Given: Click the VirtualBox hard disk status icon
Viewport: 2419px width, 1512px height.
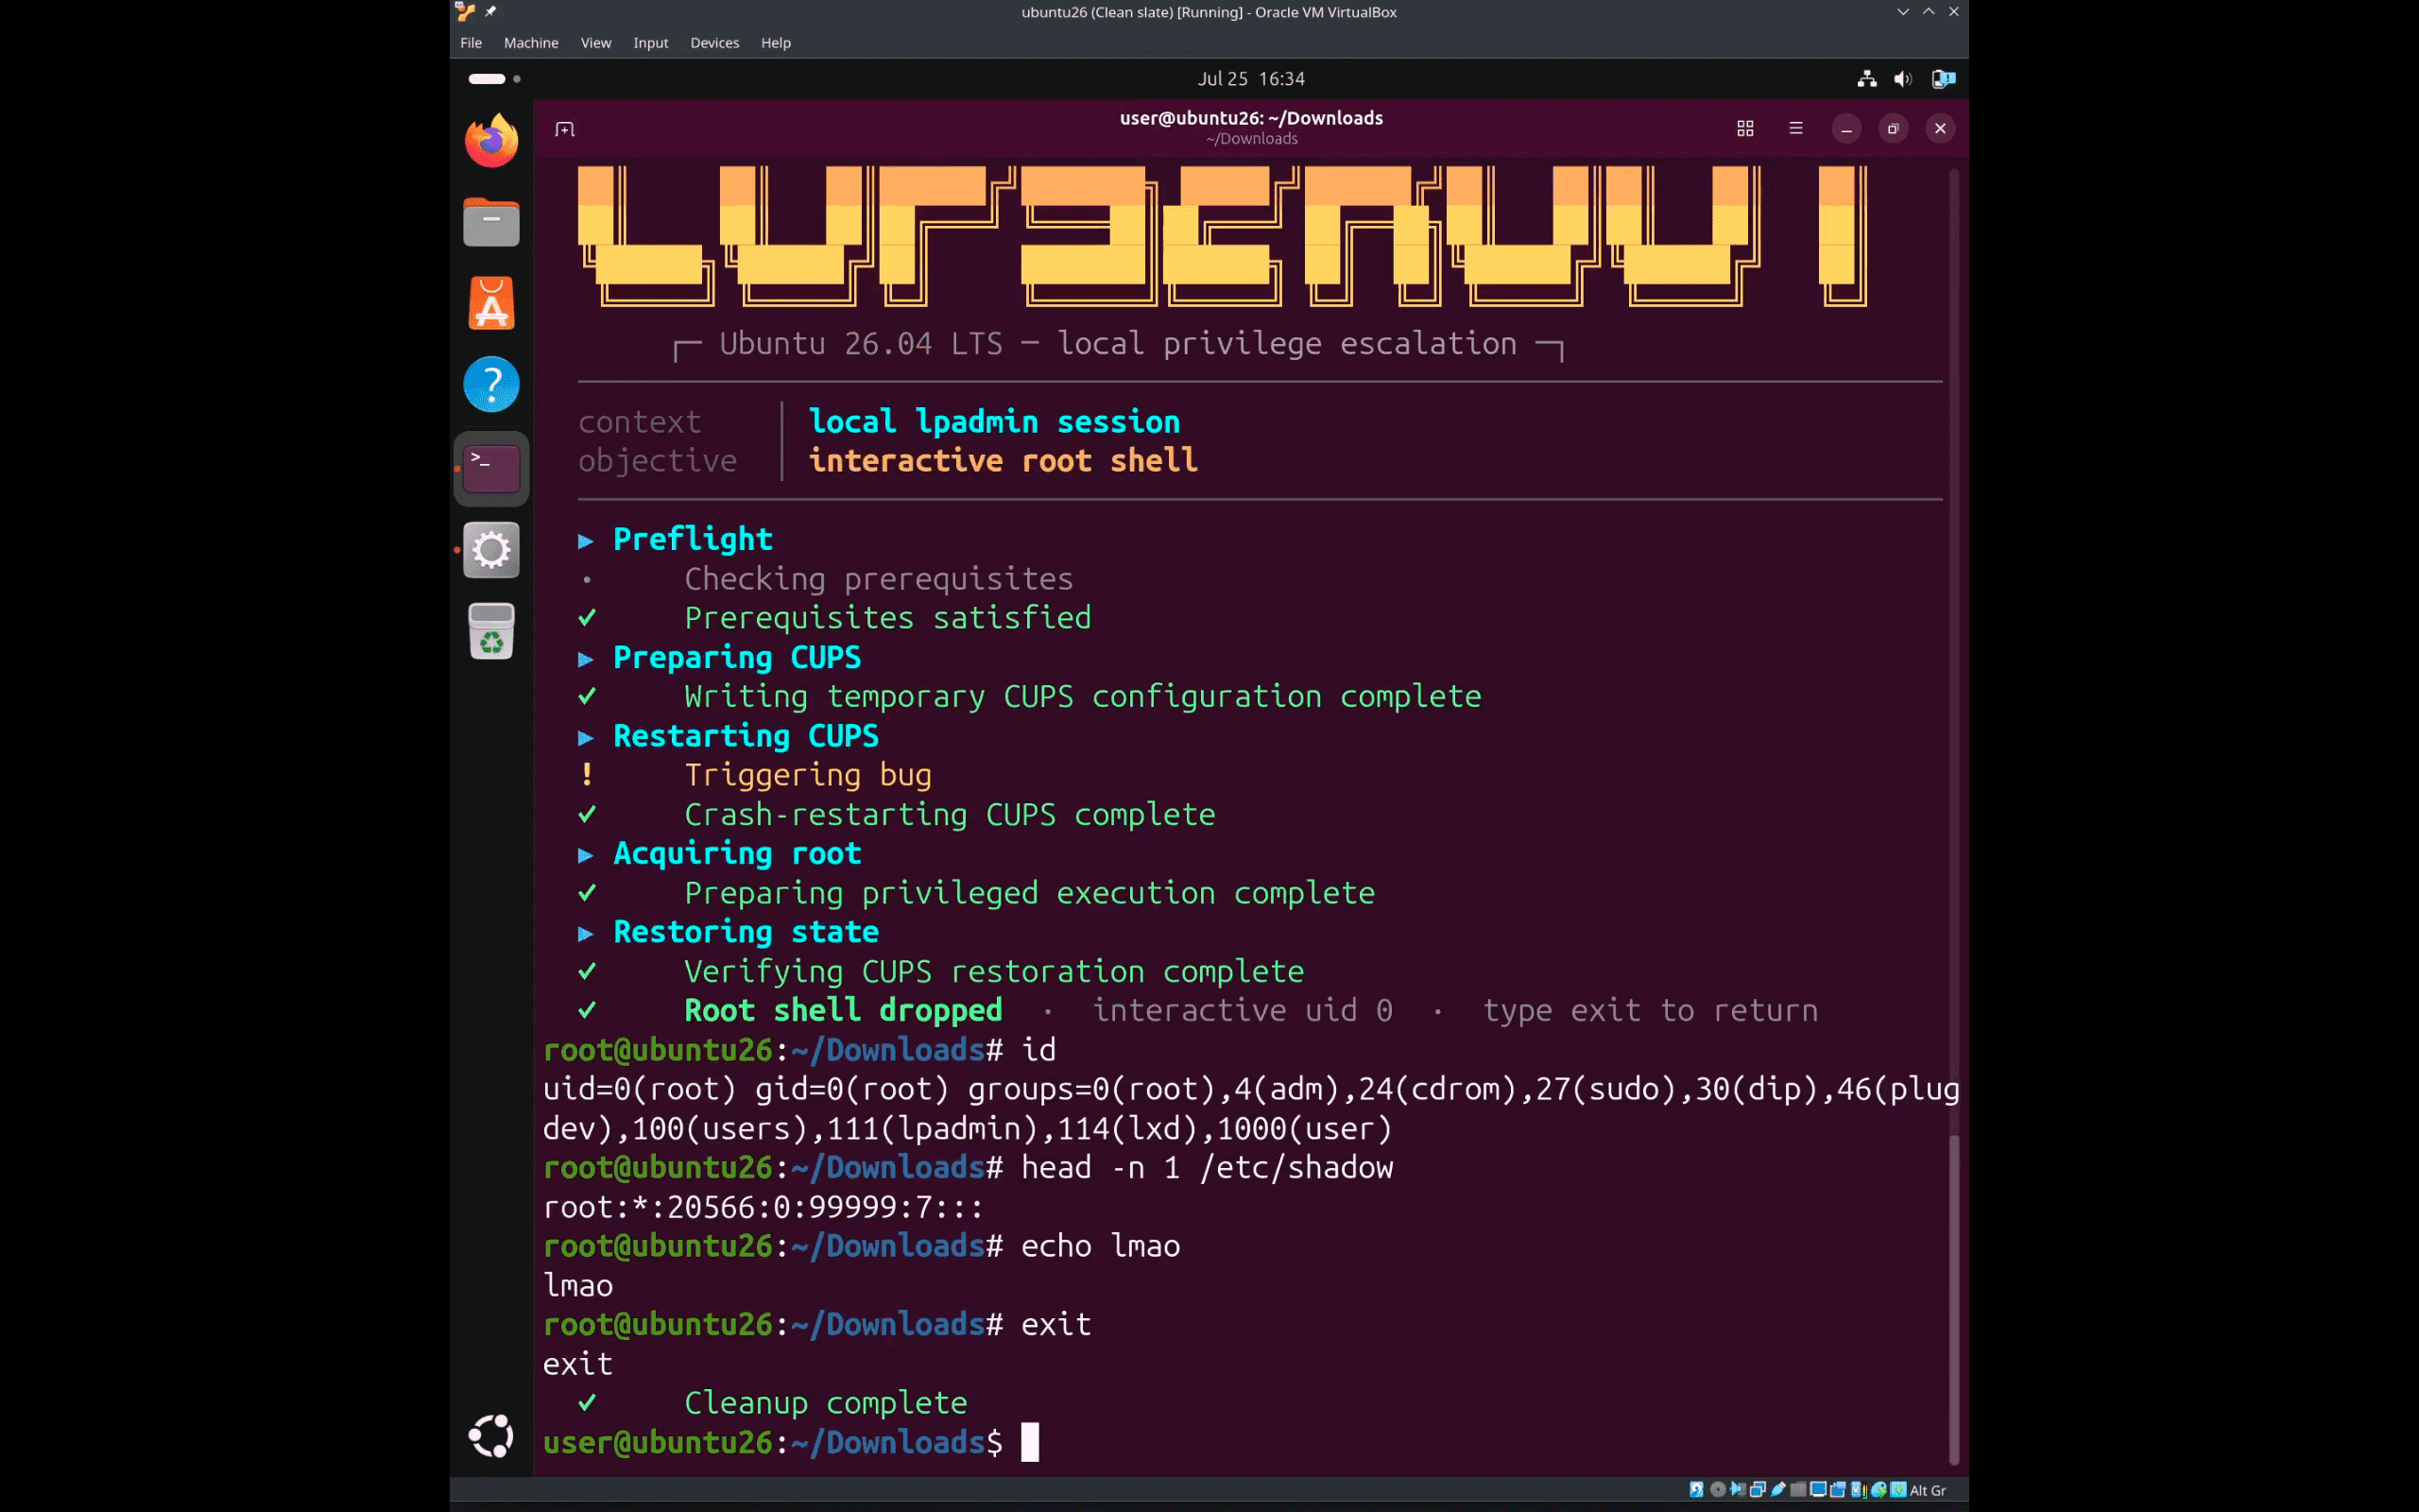Looking at the screenshot, I should 1696,1490.
